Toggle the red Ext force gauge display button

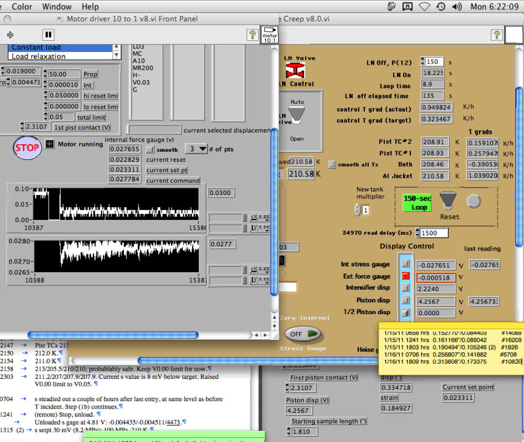406,276
